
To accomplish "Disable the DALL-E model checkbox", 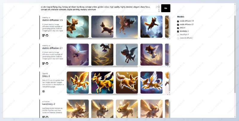I will coord(178,28).
